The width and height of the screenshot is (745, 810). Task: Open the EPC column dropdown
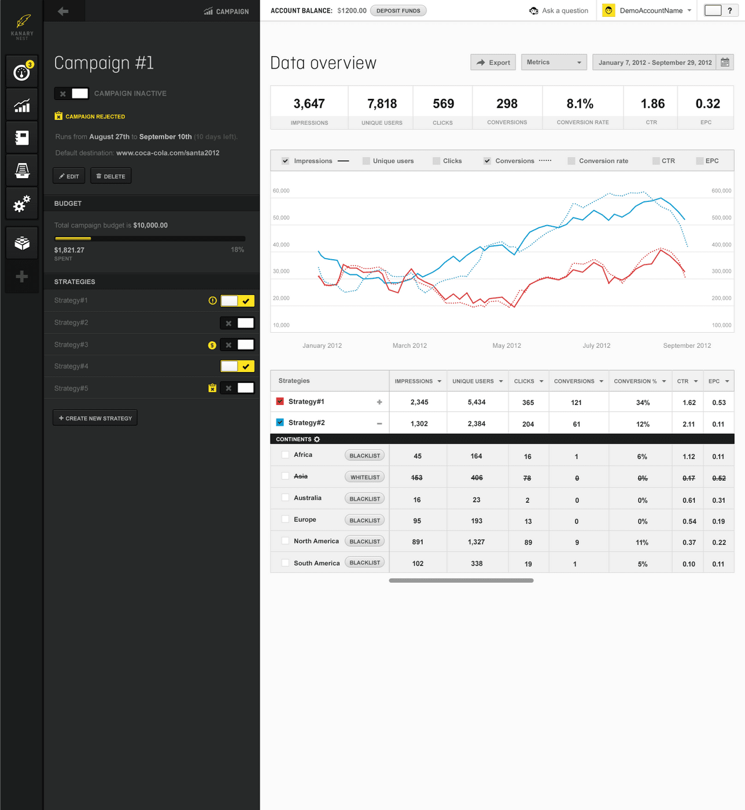pyautogui.click(x=727, y=381)
